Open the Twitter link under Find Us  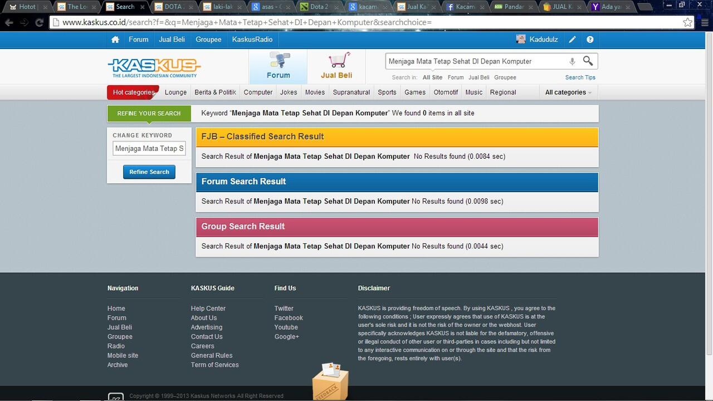coord(284,309)
